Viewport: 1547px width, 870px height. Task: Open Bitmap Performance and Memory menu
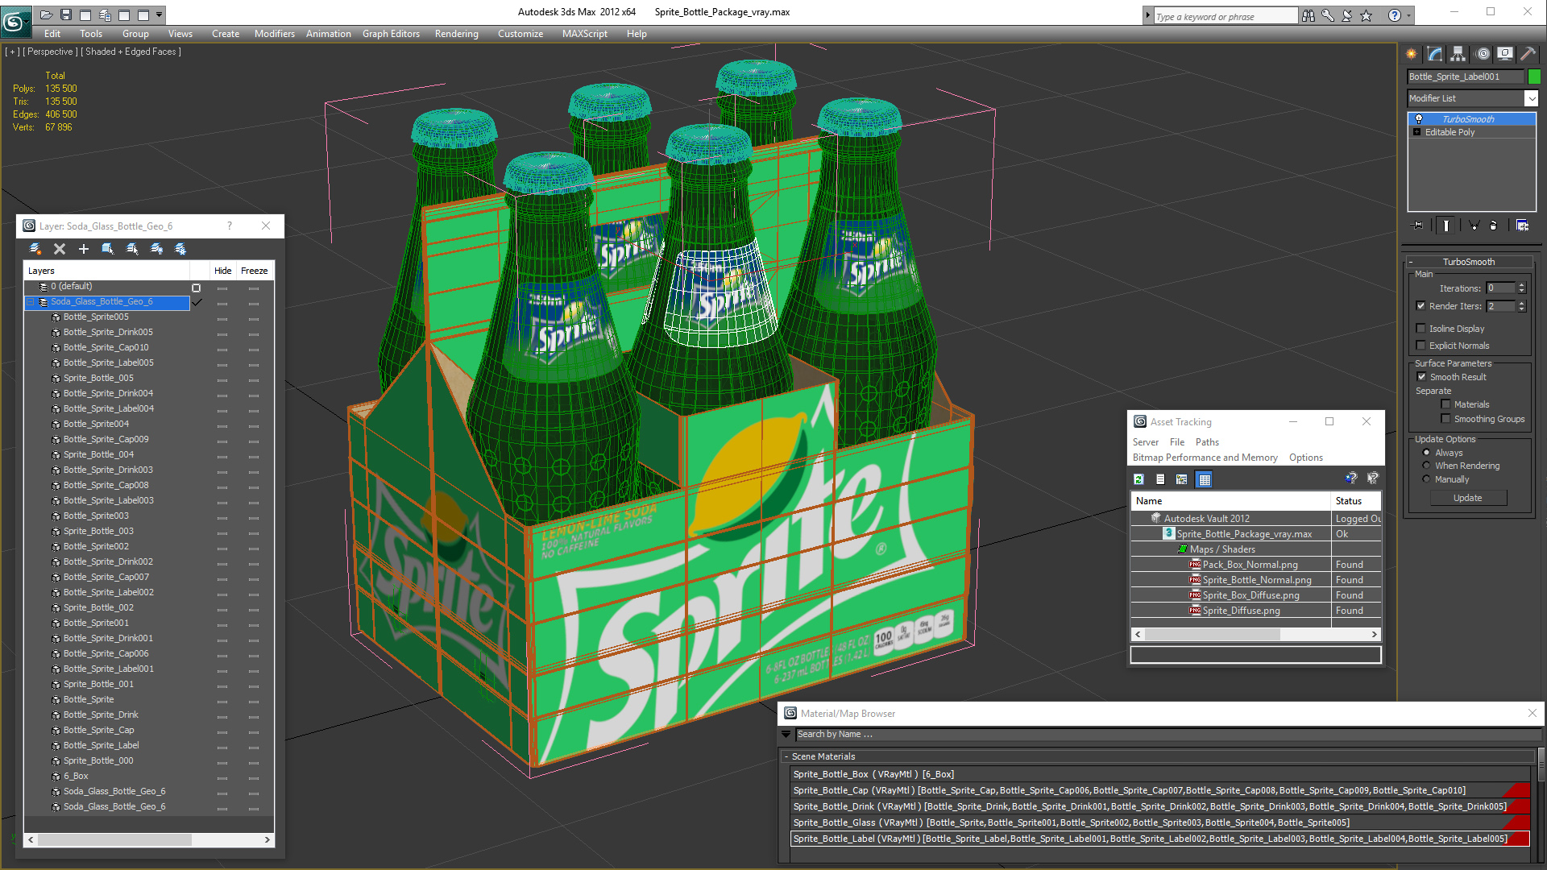click(x=1205, y=458)
